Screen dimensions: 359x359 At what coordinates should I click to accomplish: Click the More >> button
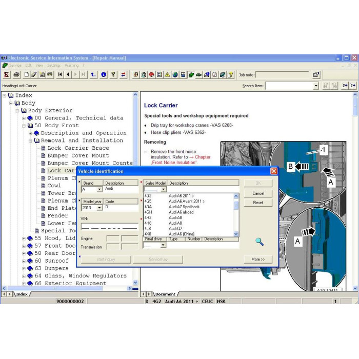pos(258,260)
